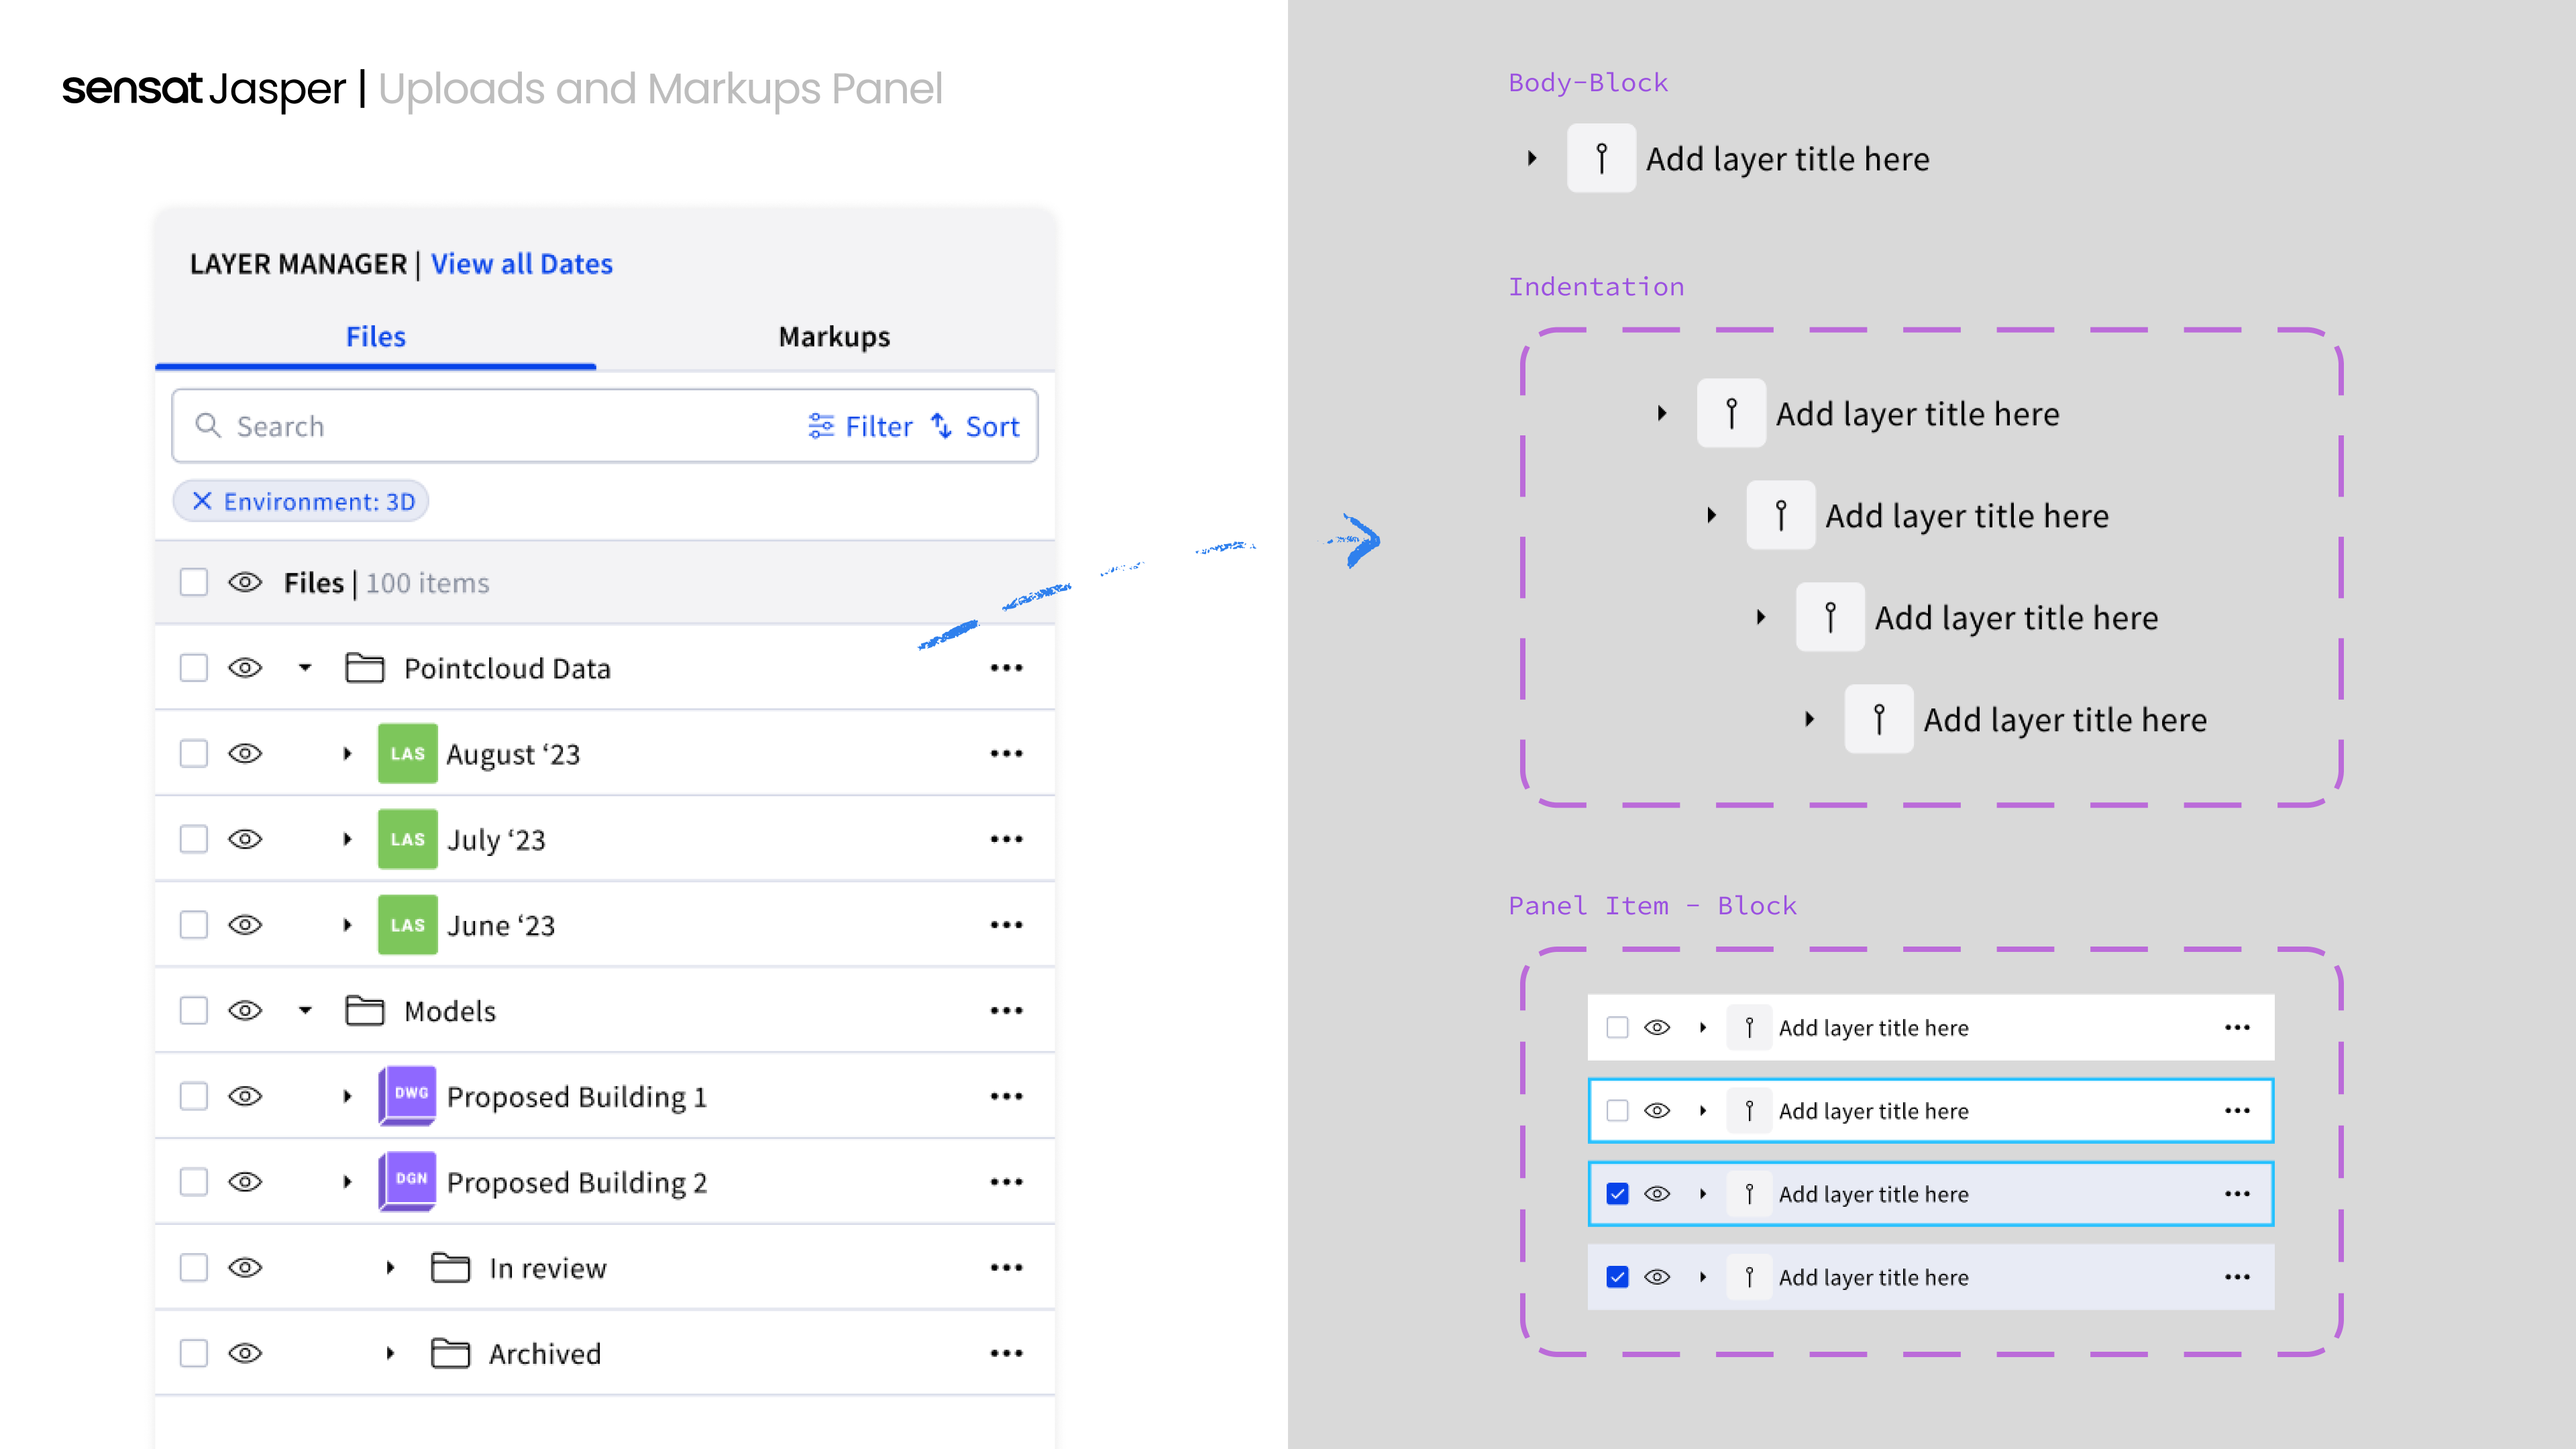Click the Sort button
The width and height of the screenshot is (2576, 1449).
(975, 427)
